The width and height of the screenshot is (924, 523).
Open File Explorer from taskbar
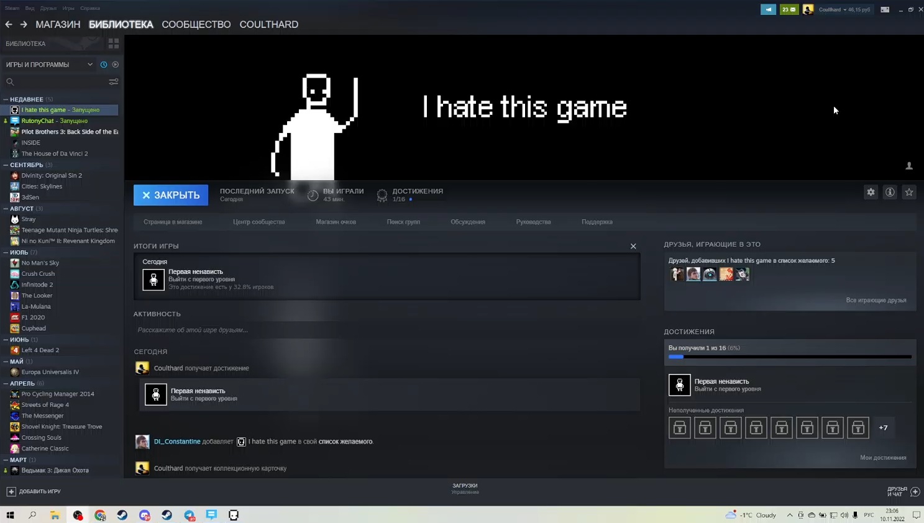pyautogui.click(x=55, y=515)
